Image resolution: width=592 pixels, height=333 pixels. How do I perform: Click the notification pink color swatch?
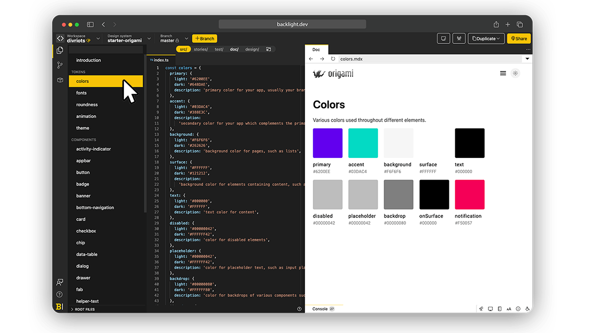[470, 194]
